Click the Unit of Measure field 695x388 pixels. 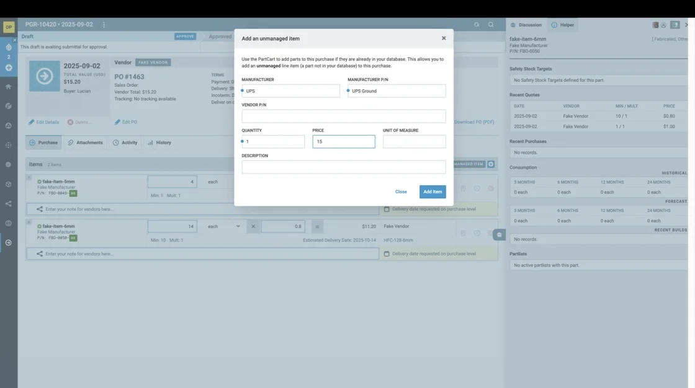tap(414, 142)
